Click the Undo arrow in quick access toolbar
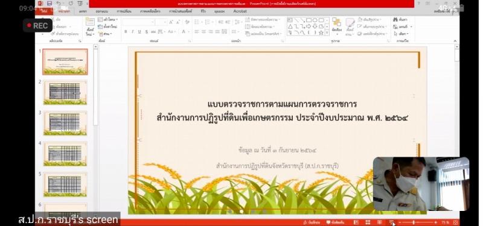Viewport: 483px width, 226px height. coord(59,4)
